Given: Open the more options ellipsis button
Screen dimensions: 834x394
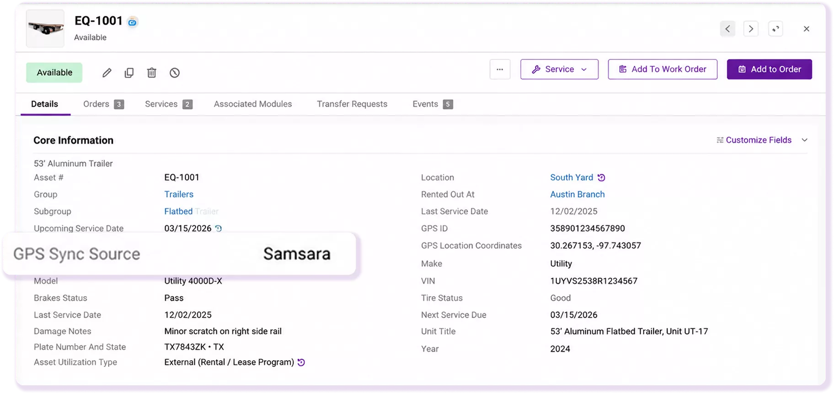Looking at the screenshot, I should point(500,69).
